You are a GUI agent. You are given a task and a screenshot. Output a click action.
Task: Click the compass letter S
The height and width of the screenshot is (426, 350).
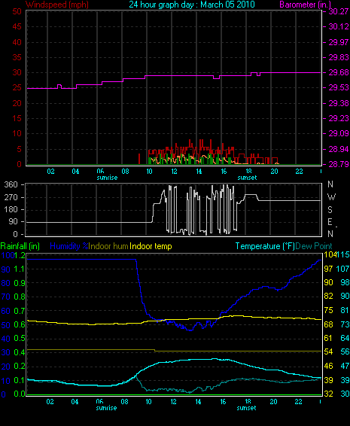pyautogui.click(x=330, y=209)
